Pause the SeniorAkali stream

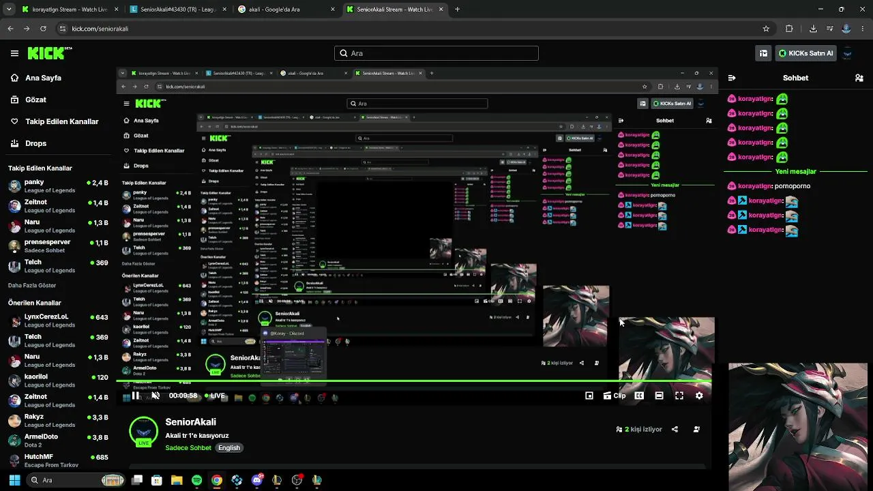pos(136,396)
